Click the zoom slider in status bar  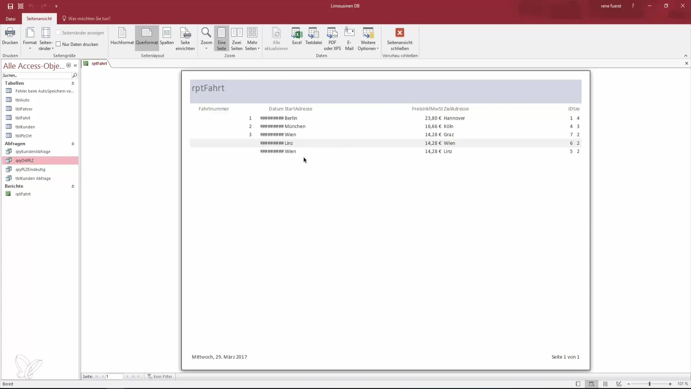click(x=650, y=384)
